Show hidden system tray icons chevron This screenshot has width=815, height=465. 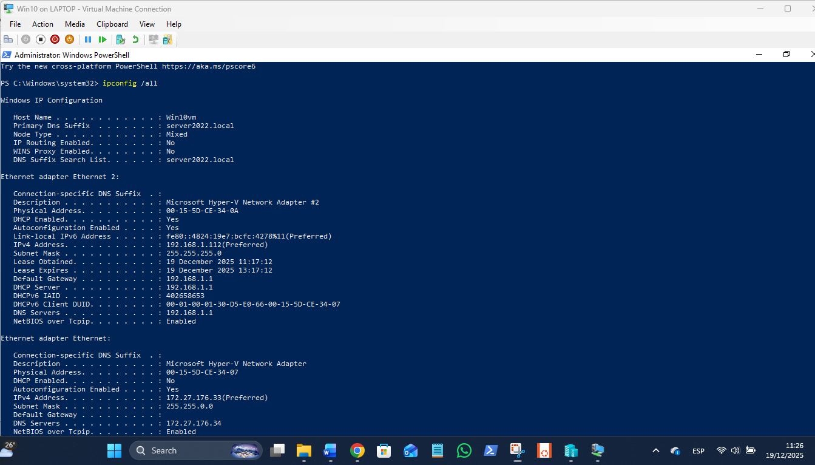point(655,451)
